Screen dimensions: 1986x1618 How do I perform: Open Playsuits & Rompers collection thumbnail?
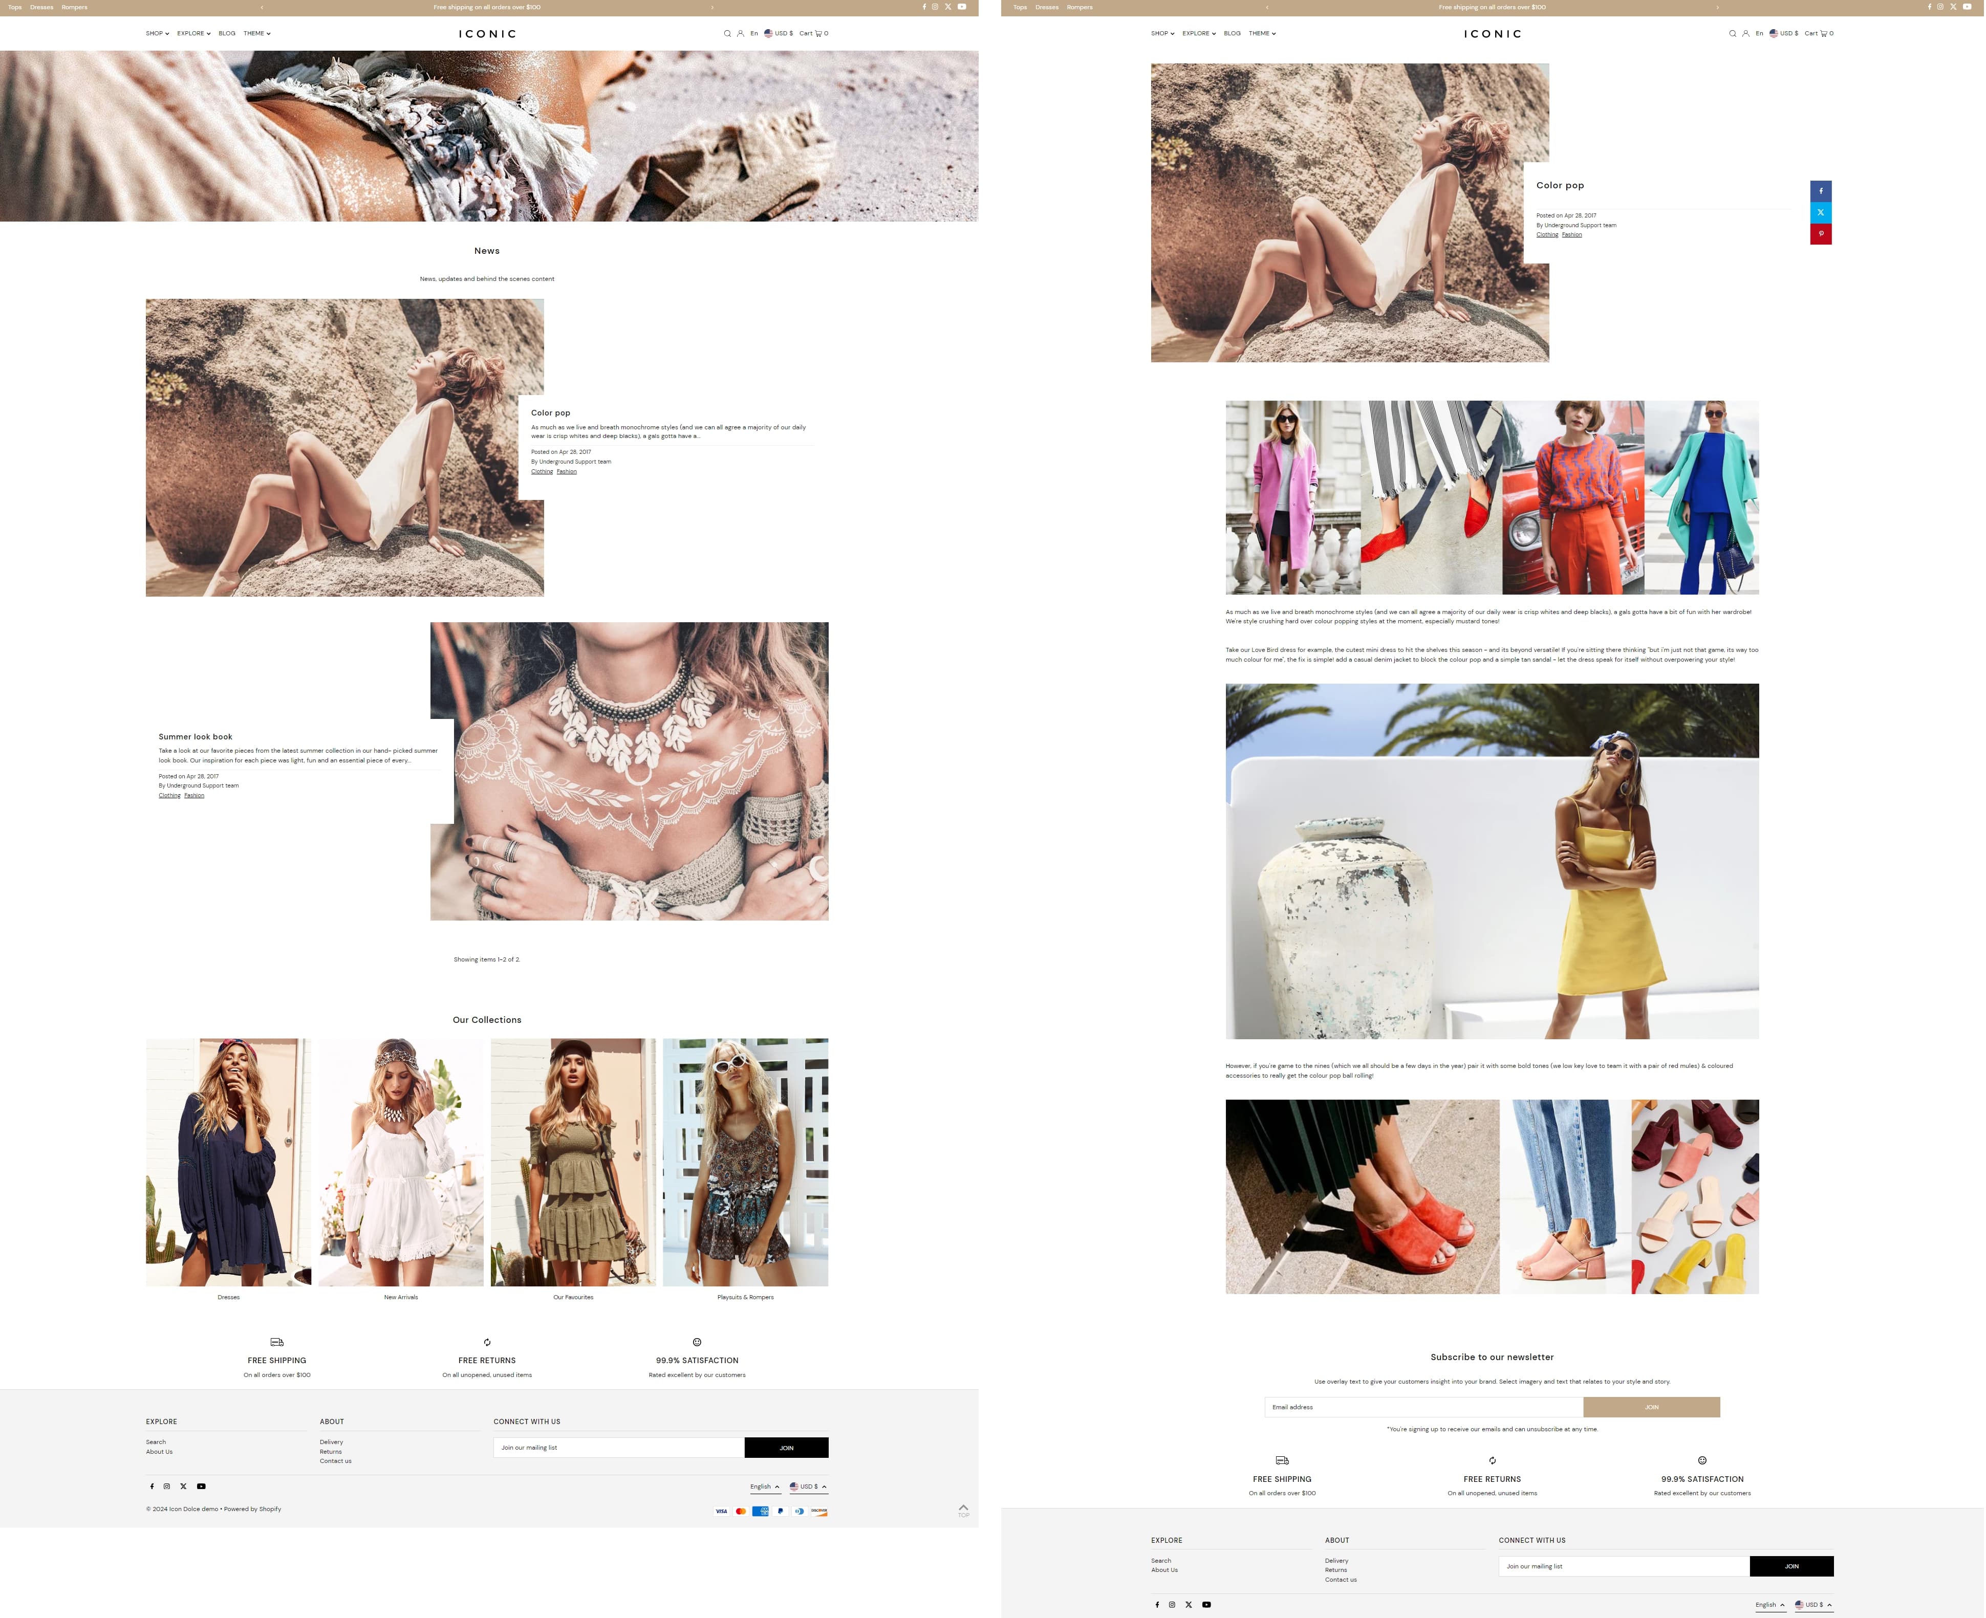pos(745,1162)
